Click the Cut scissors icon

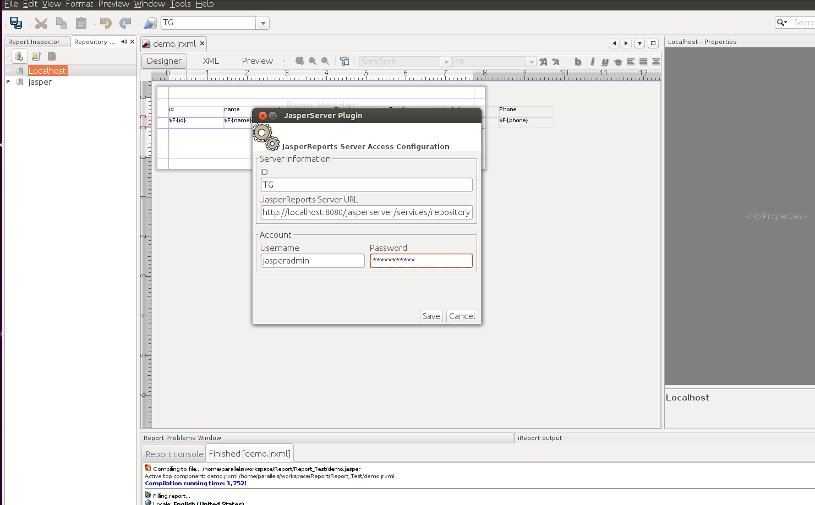pyautogui.click(x=41, y=23)
